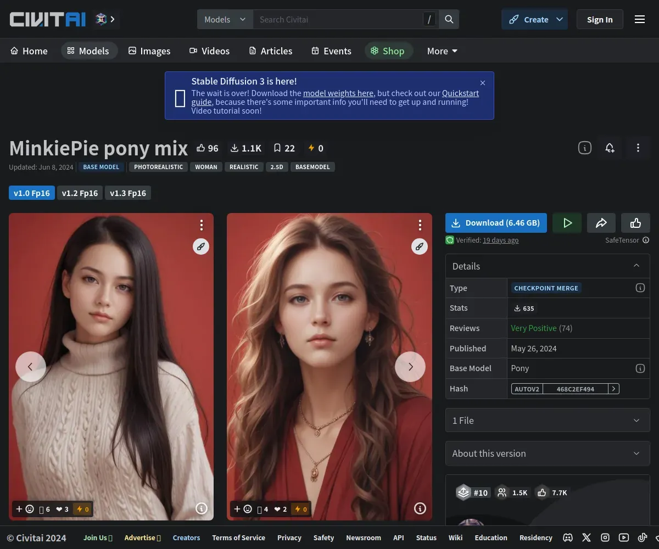
Task: Close the Stable Diffusion 3 announcement
Action: [x=483, y=83]
